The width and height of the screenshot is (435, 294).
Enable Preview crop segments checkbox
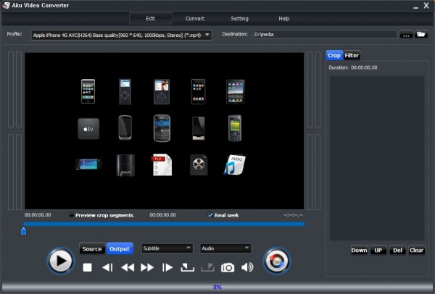click(72, 215)
